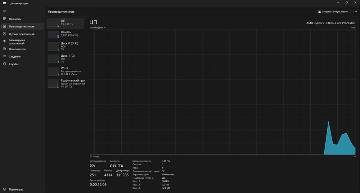360x193 pixels.
Task: Click the Логических процессоров label
Action: (146, 171)
